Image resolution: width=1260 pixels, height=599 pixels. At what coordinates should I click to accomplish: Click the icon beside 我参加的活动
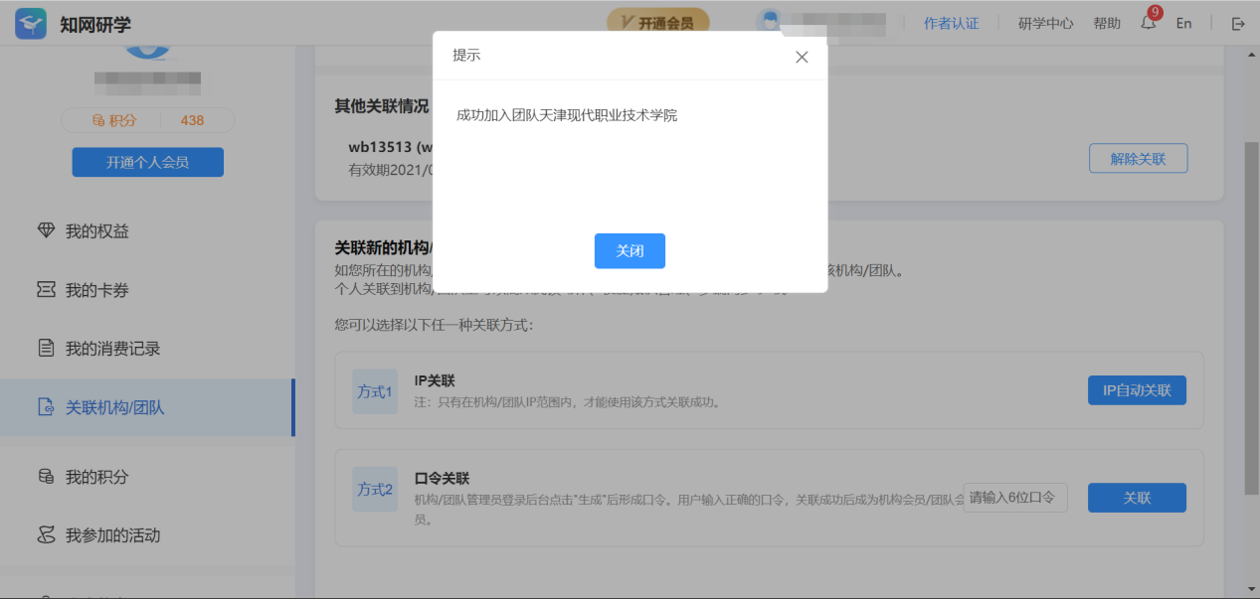[46, 535]
